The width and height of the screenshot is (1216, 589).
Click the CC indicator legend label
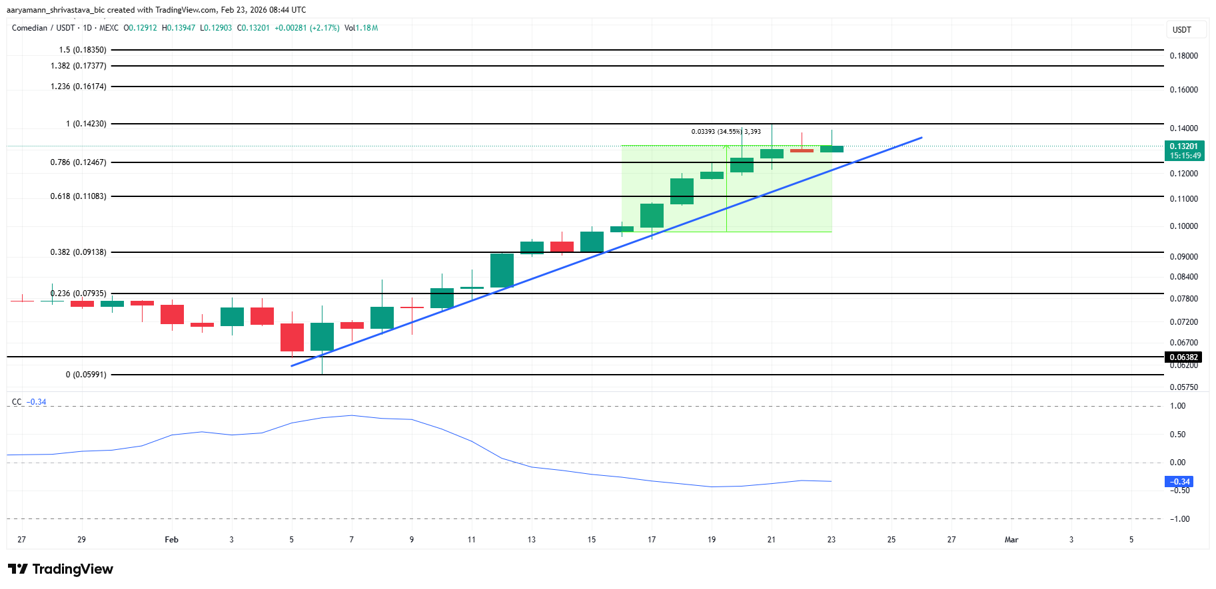17,402
